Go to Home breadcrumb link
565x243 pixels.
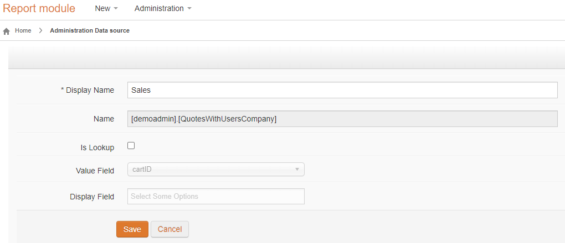23,31
